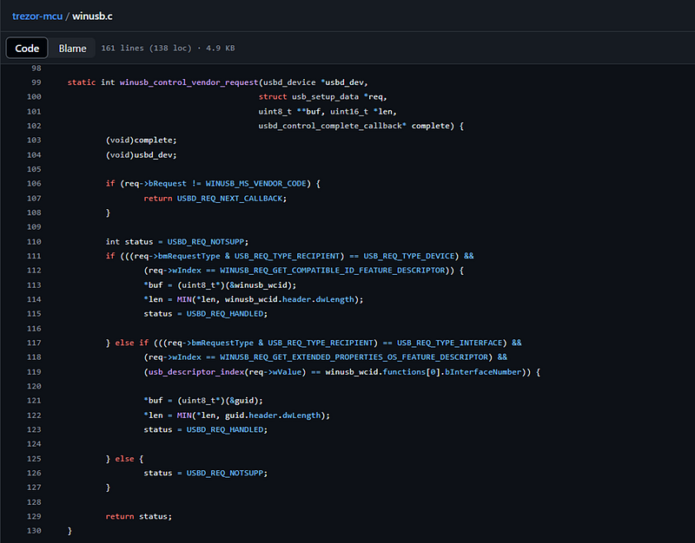Open the trezor-mcu breadcrumb link
This screenshot has width=695, height=543.
coord(37,16)
